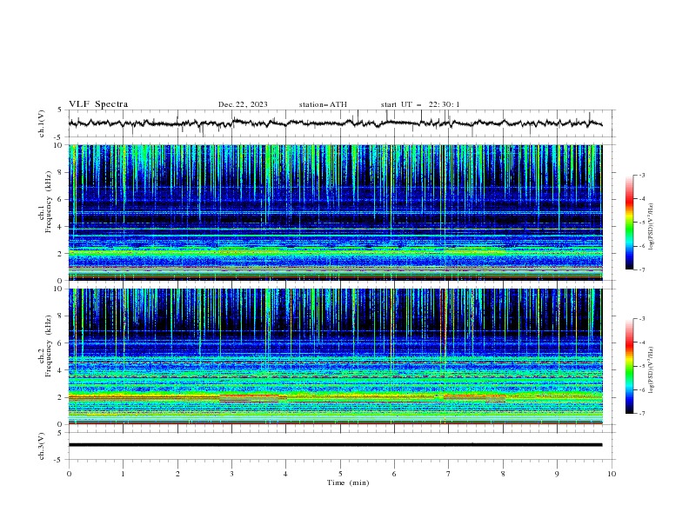689x532 pixels.
Task: Click the ch.3 flat black voltage trace
Action: pos(335,445)
